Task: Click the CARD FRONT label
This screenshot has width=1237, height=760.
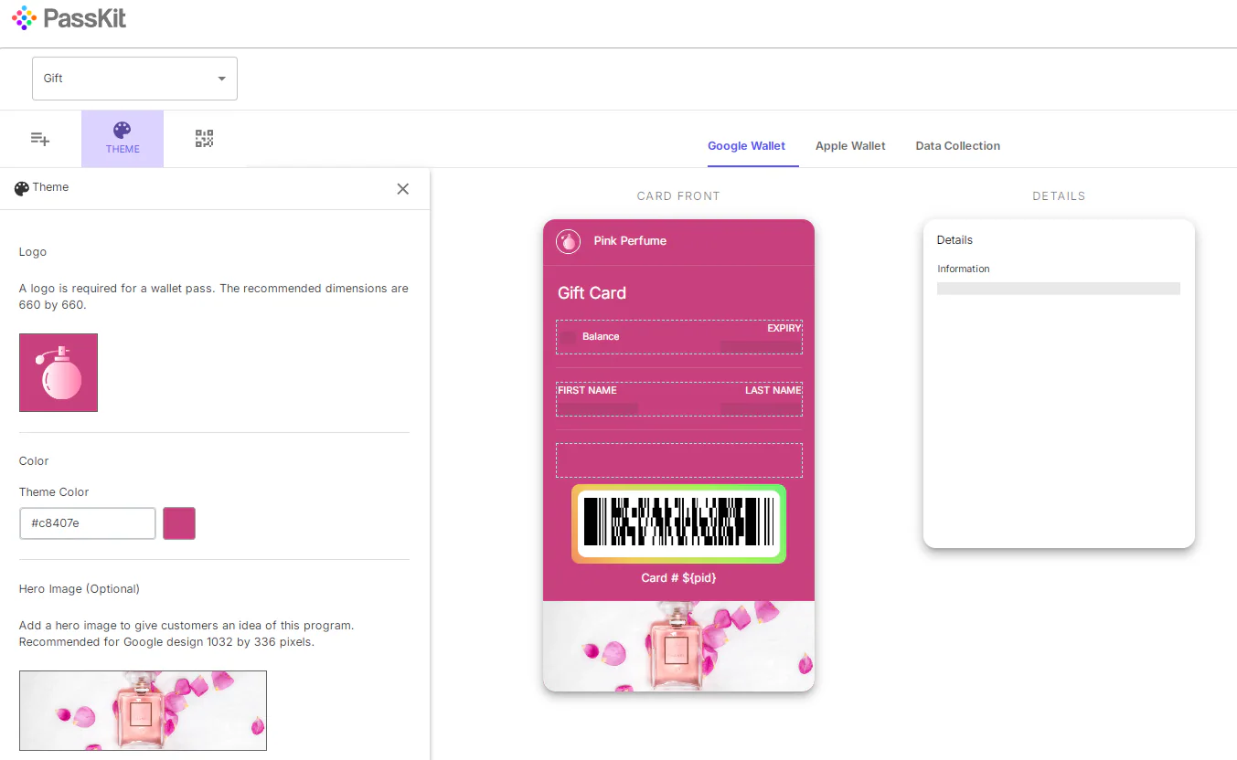Action: [x=678, y=196]
